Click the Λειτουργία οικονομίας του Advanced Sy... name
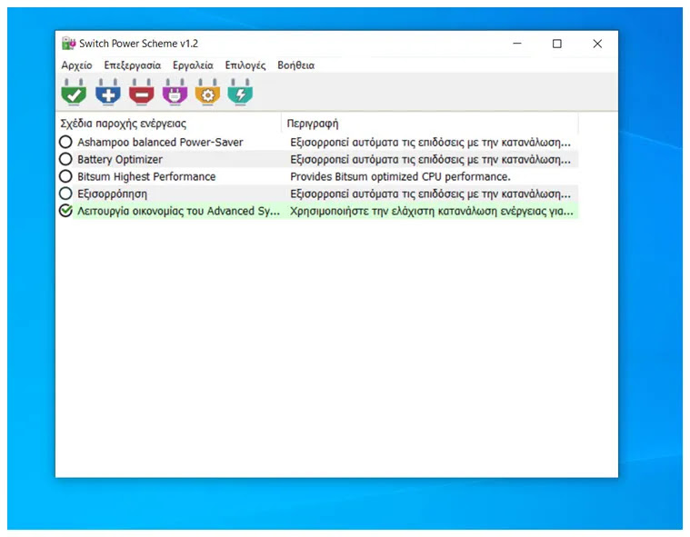The height and width of the screenshot is (537, 690). tap(179, 211)
